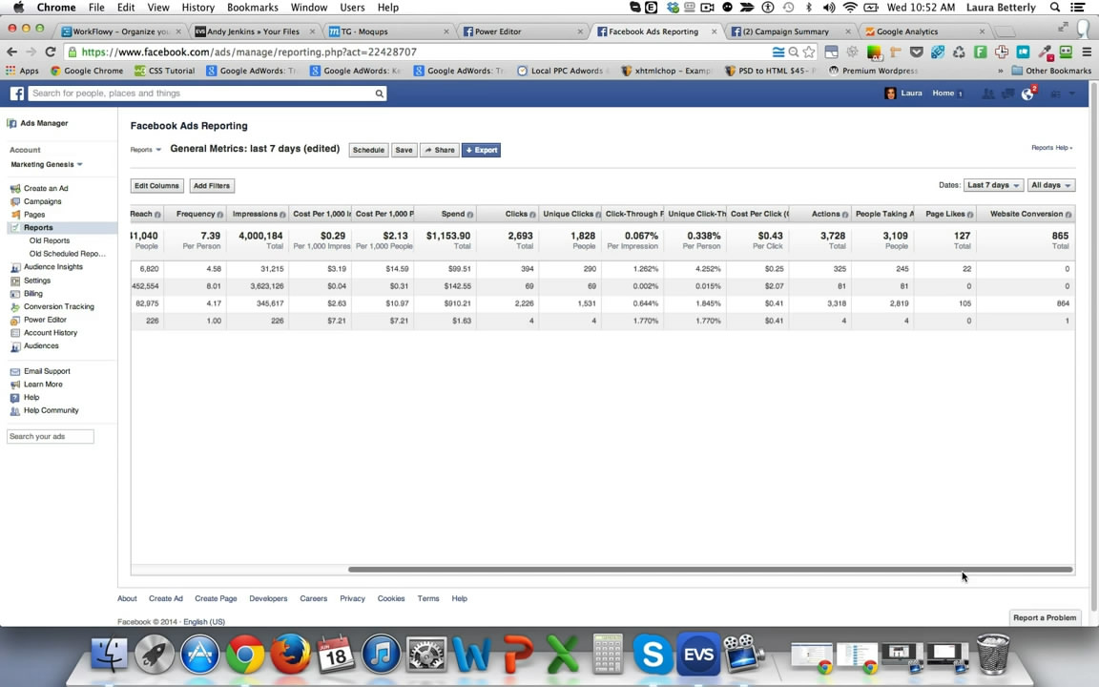Image resolution: width=1099 pixels, height=687 pixels.
Task: Click the Campaigns sidebar icon
Action: tap(14, 202)
